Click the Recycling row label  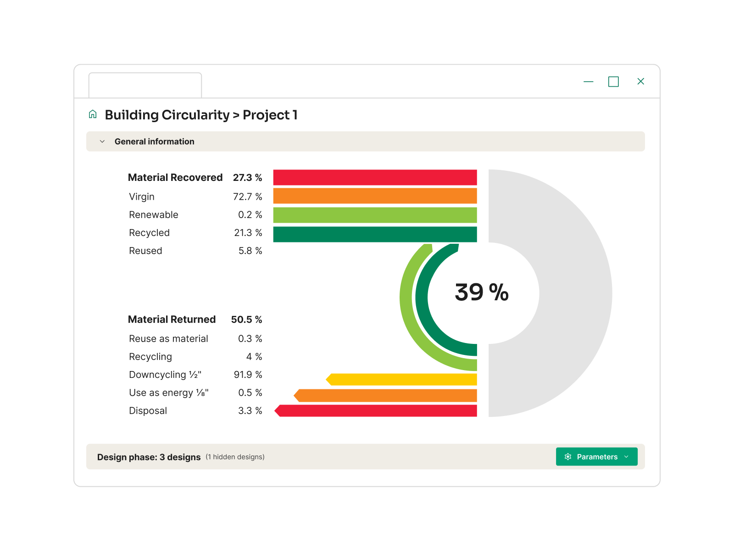tap(150, 357)
